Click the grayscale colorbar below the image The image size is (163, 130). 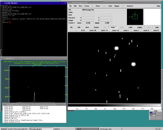[x=114, y=105]
